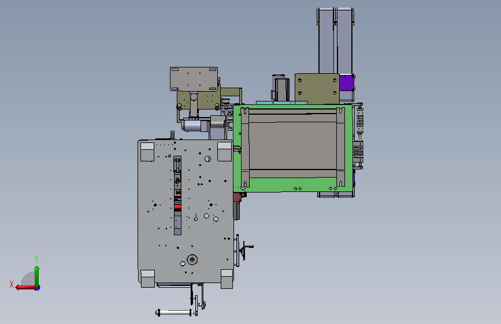This screenshot has width=501, height=324.
Task: Click the green Y axis arrow of triad
Action: click(x=37, y=276)
